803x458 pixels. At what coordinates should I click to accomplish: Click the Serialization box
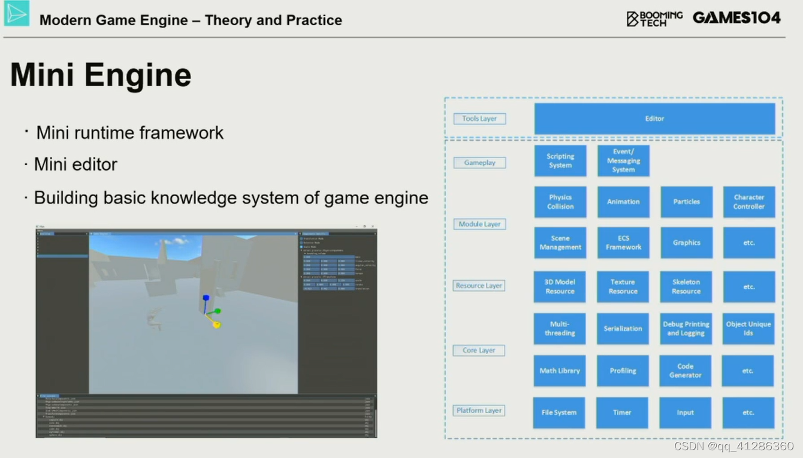coord(623,328)
